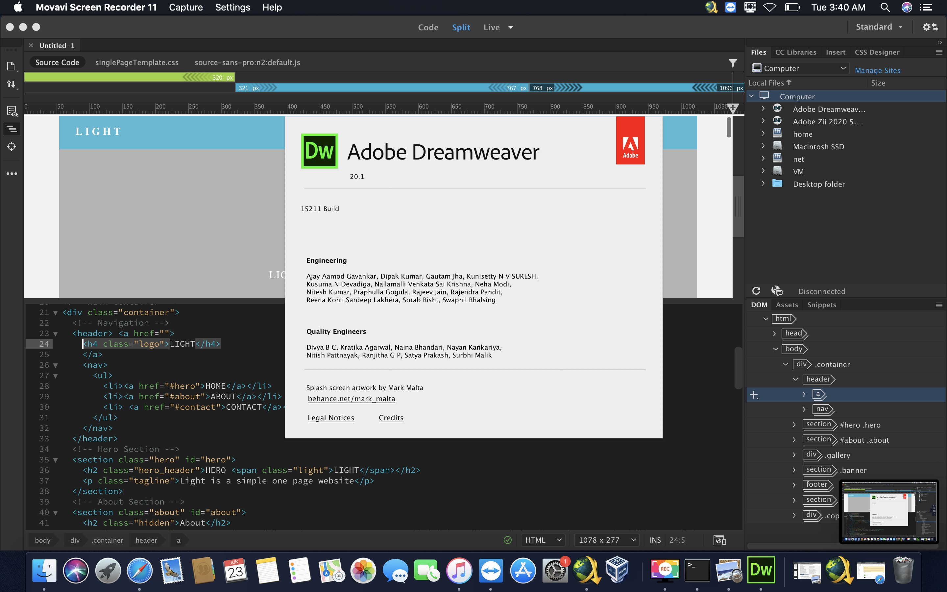Switch to the Snippets tab
Viewport: 947px width, 592px height.
(821, 305)
